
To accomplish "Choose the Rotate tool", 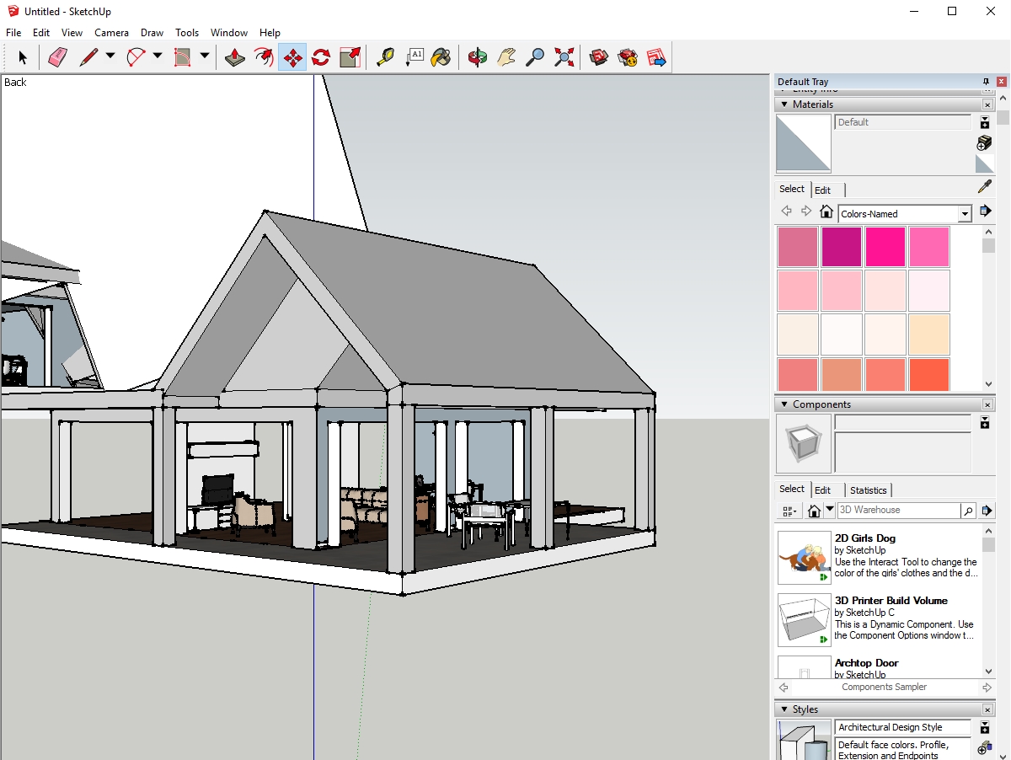I will tap(321, 57).
